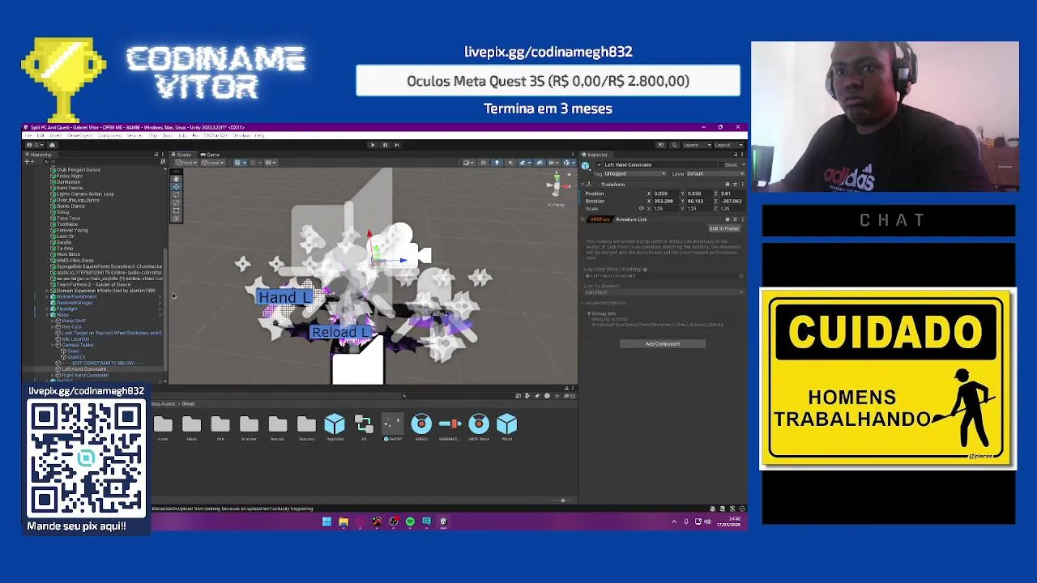The height and width of the screenshot is (583, 1037).
Task: Adjust the Project icon size slider
Action: [563, 500]
